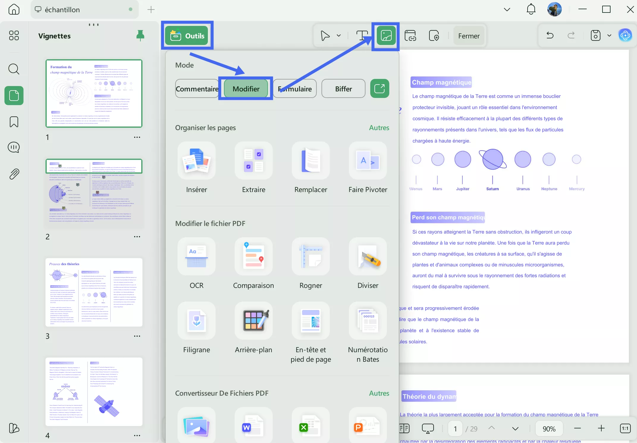Image resolution: width=637 pixels, height=443 pixels.
Task: Switch to Commentaire mode
Action: click(x=197, y=89)
